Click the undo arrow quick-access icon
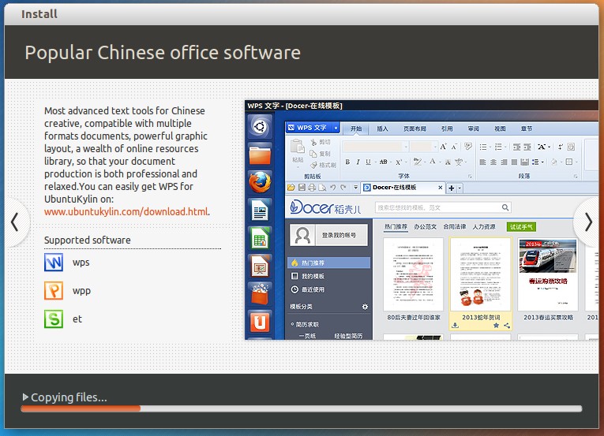 (333, 188)
